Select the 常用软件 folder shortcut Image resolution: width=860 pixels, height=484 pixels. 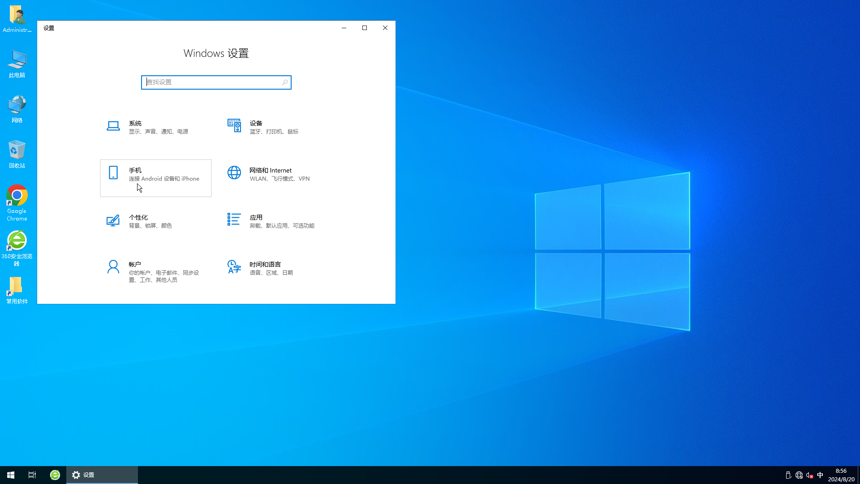click(x=17, y=290)
